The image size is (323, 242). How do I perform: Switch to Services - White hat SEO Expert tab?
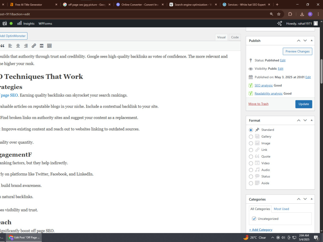(246, 5)
